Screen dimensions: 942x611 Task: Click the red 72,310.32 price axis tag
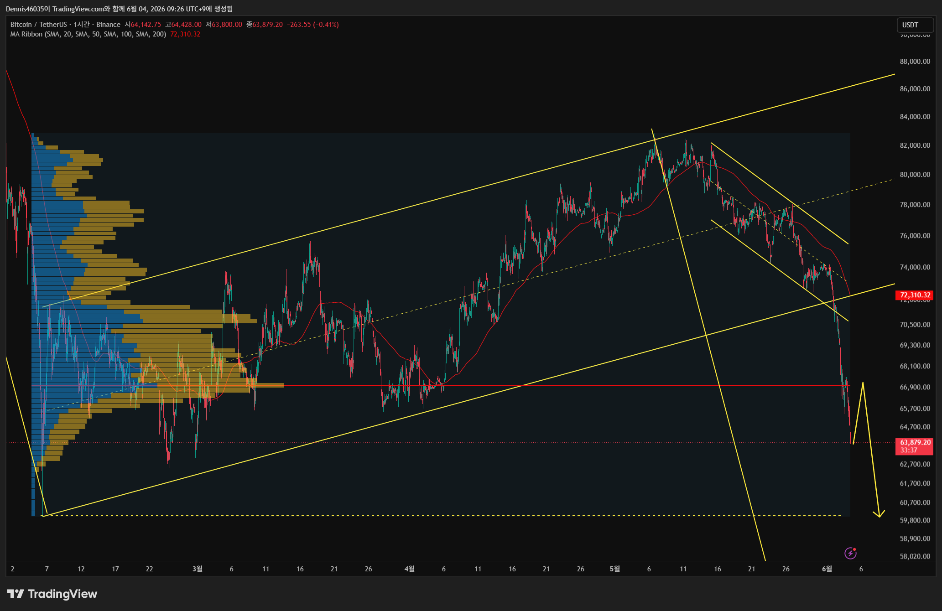915,295
